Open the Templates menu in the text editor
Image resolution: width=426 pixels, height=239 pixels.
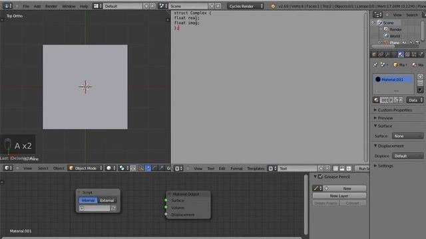coord(256,169)
